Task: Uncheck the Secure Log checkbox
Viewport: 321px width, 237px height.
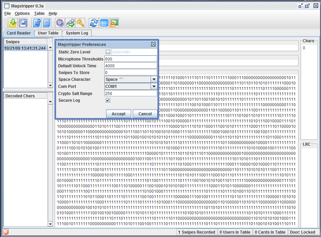Action: tap(108, 100)
